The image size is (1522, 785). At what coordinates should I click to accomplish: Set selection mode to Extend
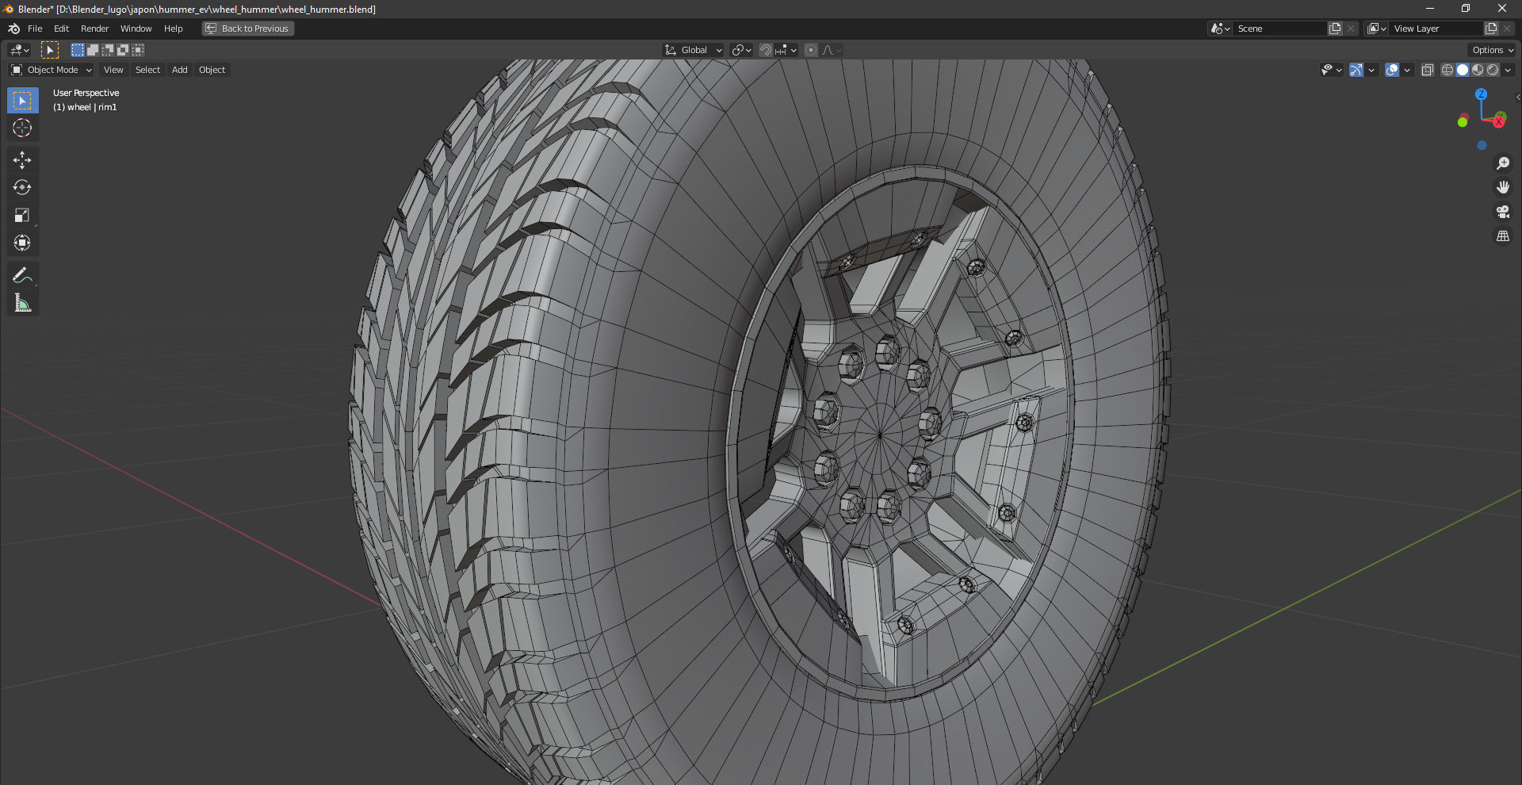click(x=93, y=50)
